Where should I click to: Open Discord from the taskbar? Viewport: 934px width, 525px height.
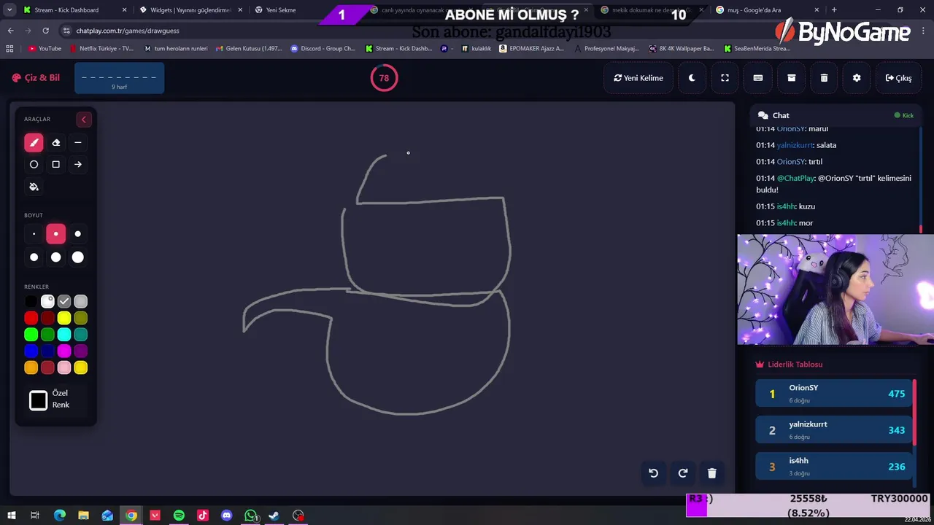(x=226, y=516)
